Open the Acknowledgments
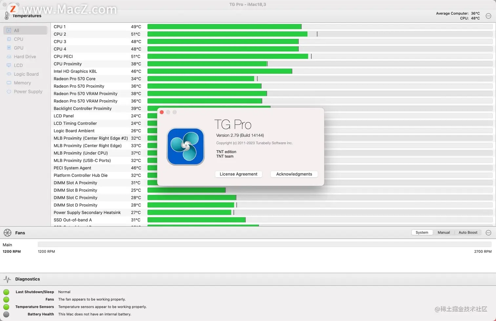496x321 pixels. tap(294, 174)
